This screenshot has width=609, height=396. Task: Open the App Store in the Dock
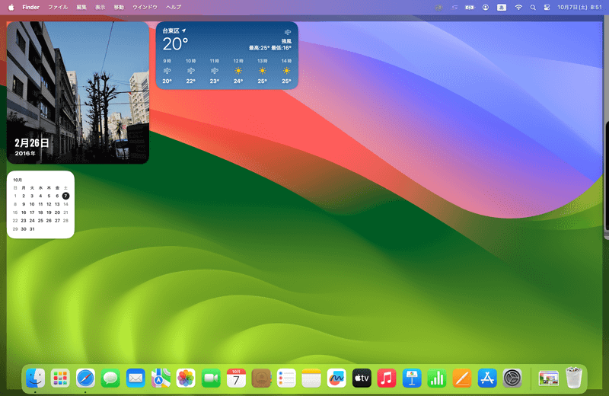(x=487, y=378)
